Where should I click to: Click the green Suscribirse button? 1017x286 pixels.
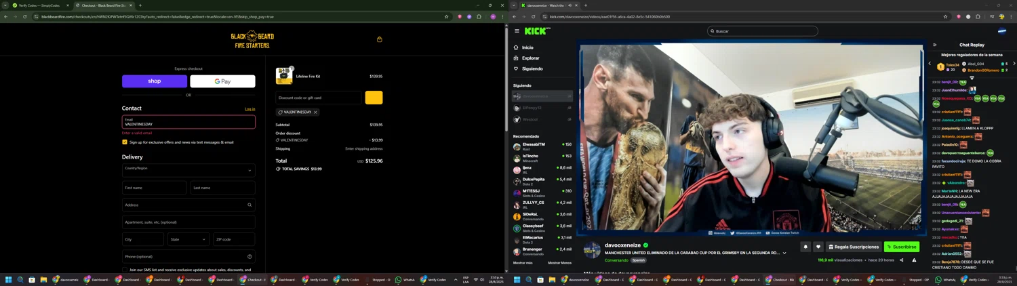point(902,247)
